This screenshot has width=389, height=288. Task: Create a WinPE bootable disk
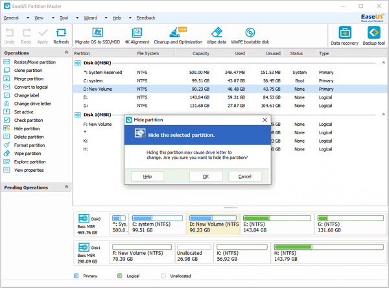point(250,36)
